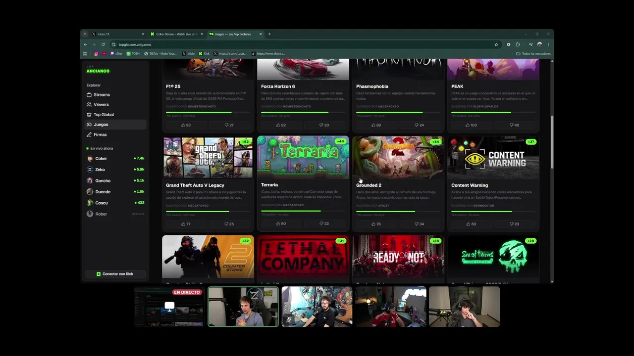Click the Top Ancianos logo
634x356 pixels.
[x=98, y=70]
